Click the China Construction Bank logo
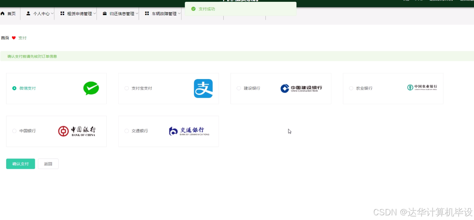The height and width of the screenshot is (220, 474). point(301,88)
